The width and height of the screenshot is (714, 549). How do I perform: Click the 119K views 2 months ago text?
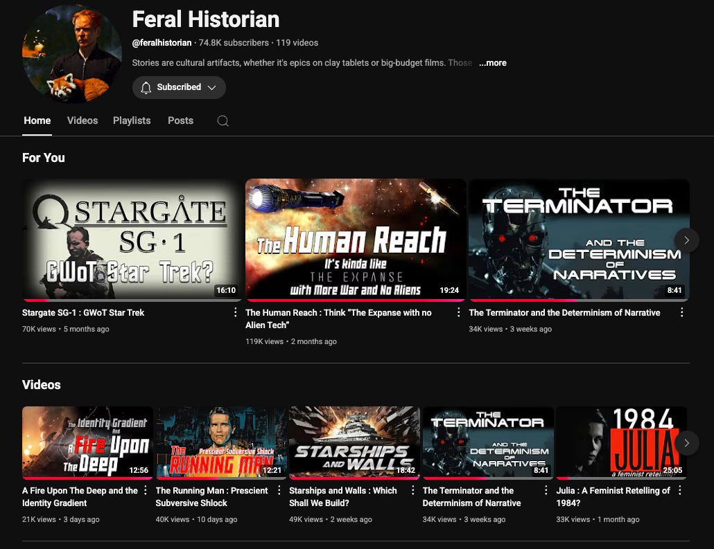coord(291,341)
